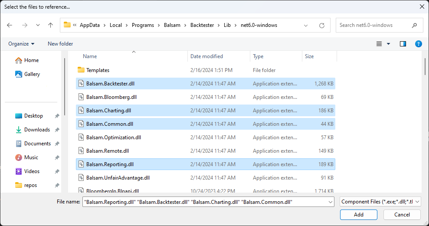This screenshot has height=226, width=429.
Task: Select Balsam.Remote.dll file
Action: click(206, 151)
